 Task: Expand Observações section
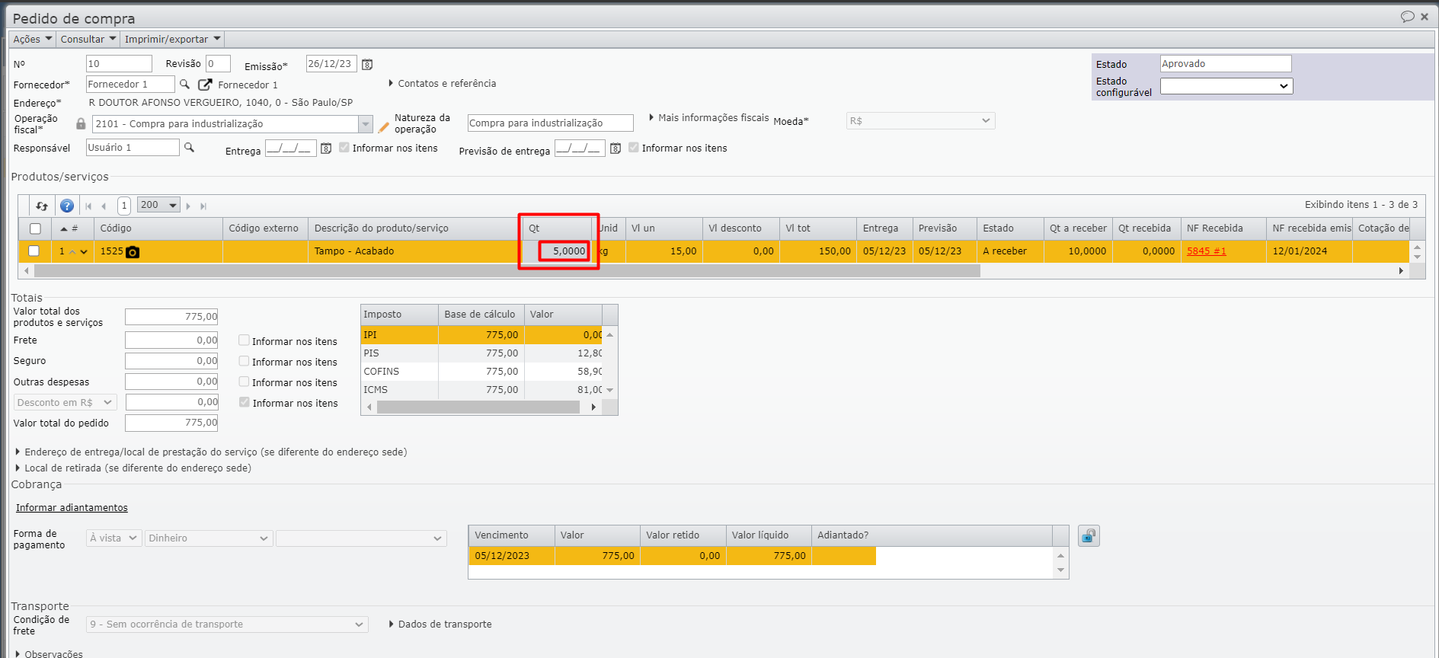click(x=49, y=653)
